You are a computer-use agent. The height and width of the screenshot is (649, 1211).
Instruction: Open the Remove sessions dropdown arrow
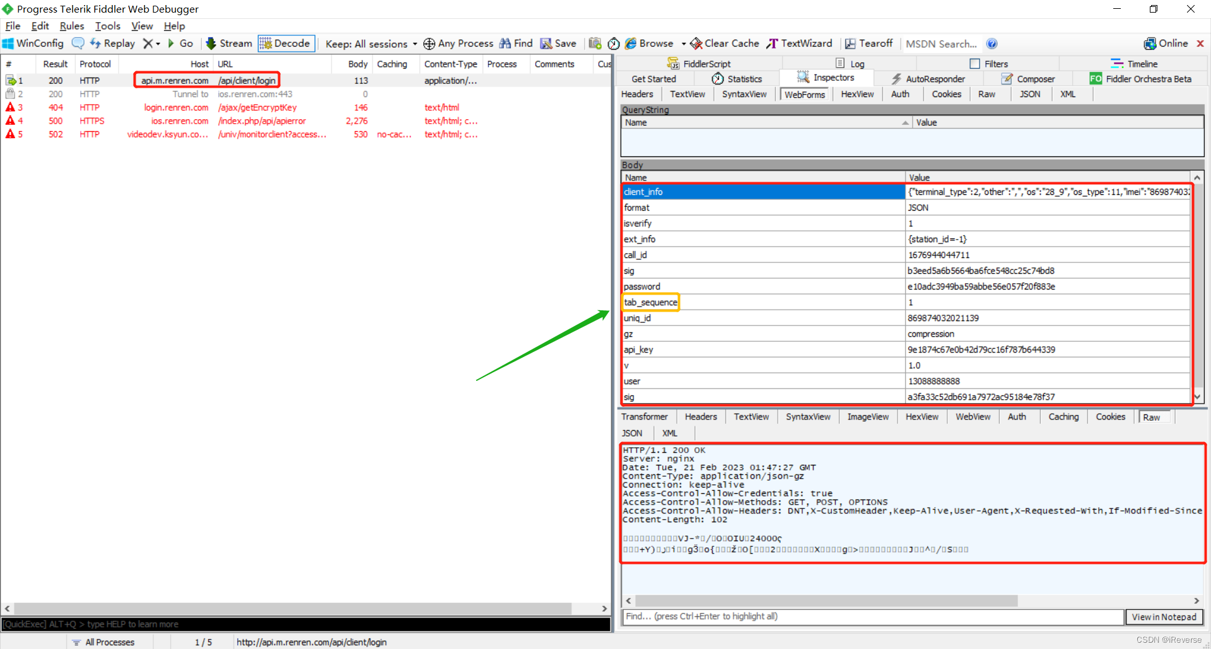pos(158,44)
